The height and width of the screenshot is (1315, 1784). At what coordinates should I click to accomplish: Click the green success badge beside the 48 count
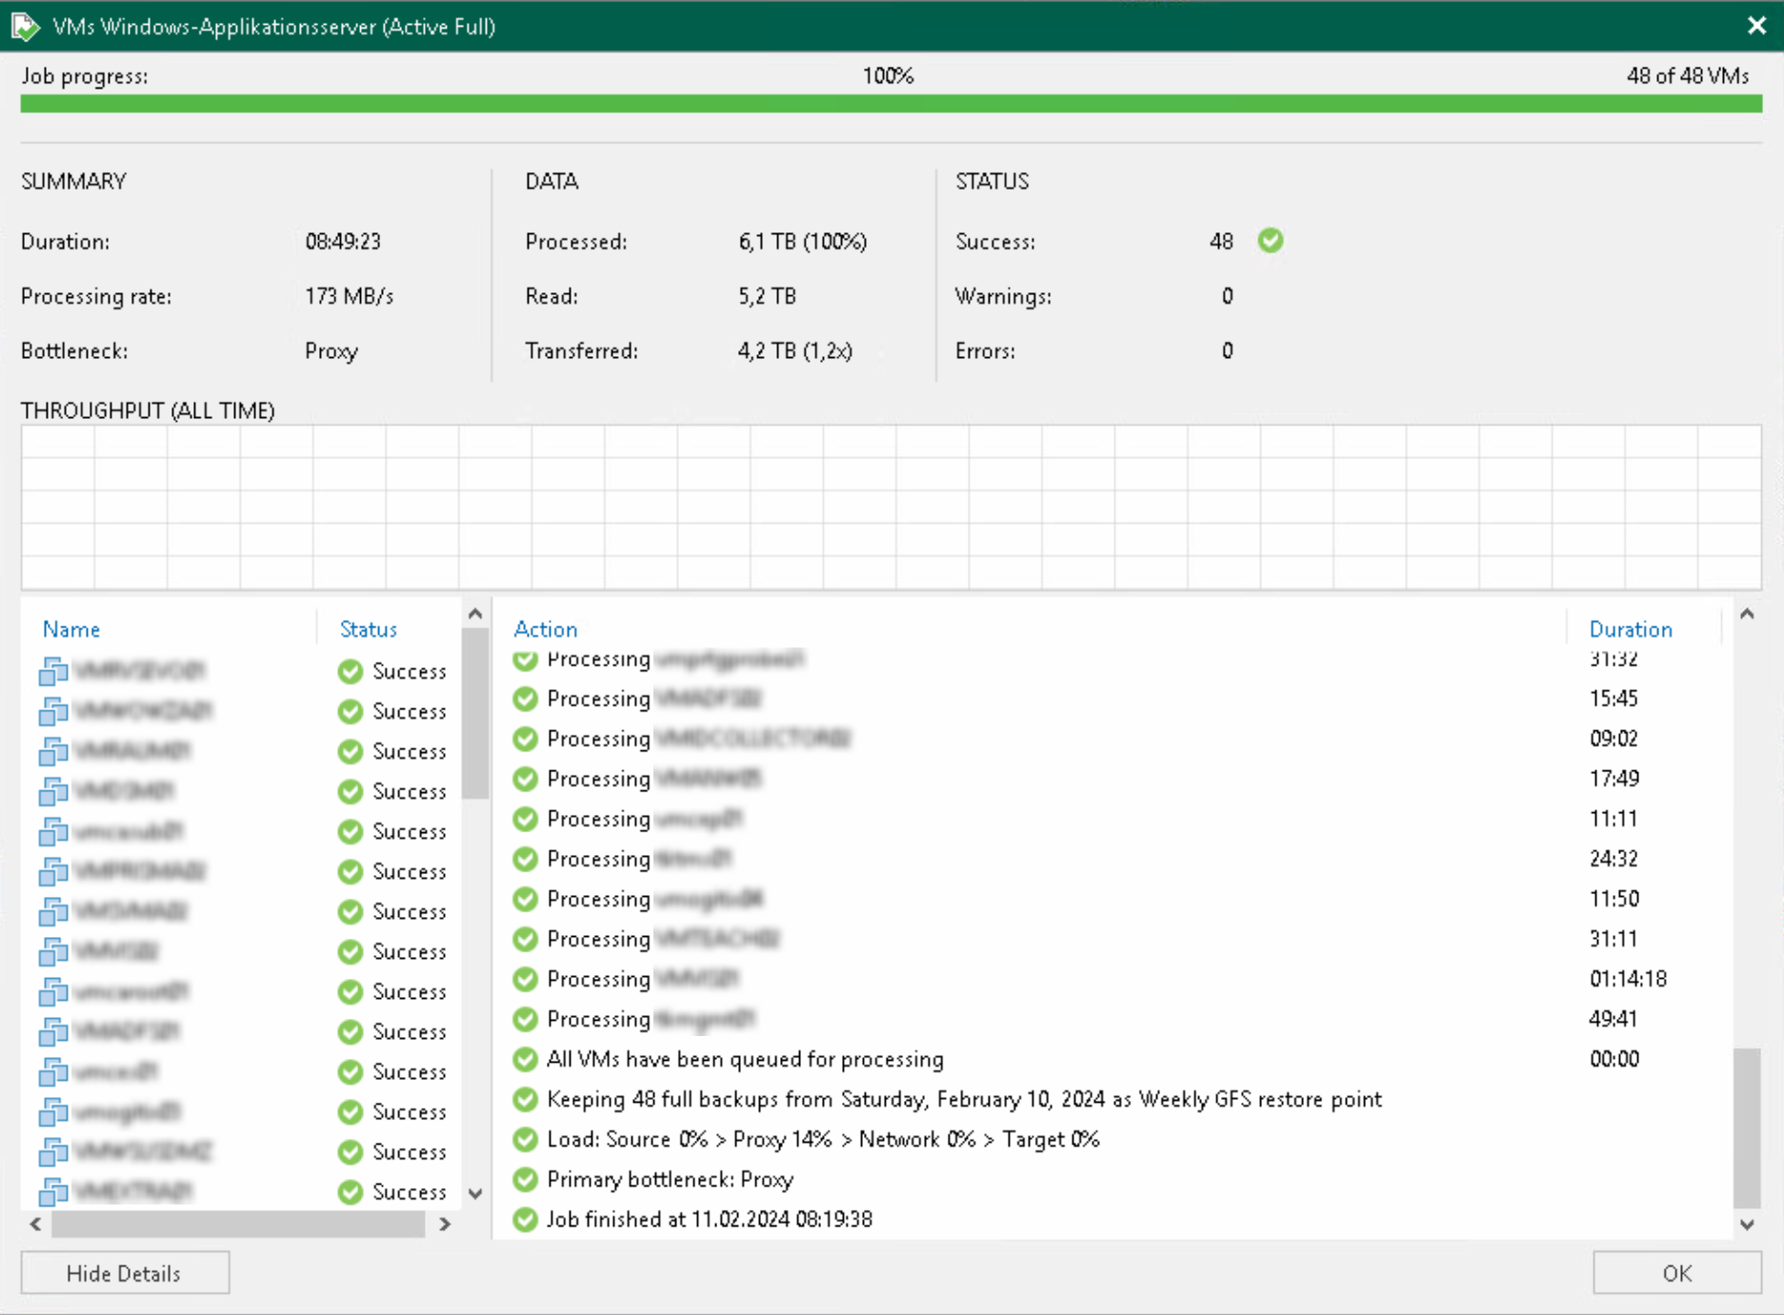click(1271, 242)
